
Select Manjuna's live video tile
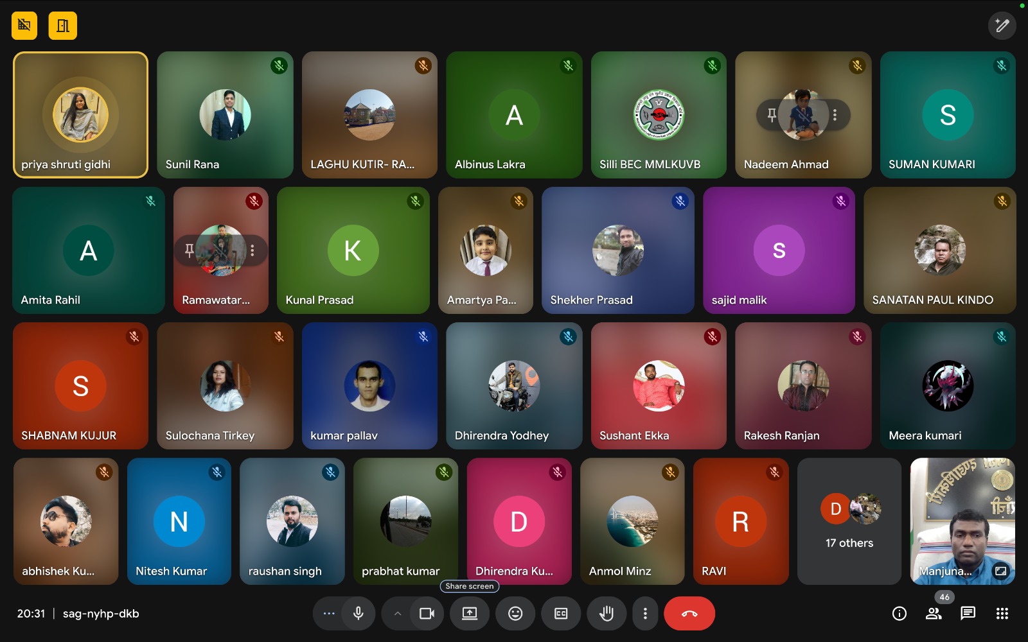point(962,521)
